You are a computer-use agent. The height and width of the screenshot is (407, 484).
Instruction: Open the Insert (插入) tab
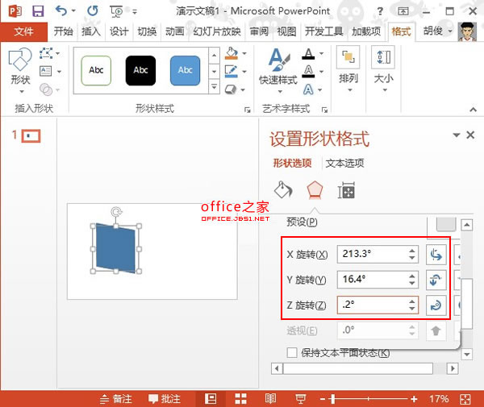click(x=91, y=31)
